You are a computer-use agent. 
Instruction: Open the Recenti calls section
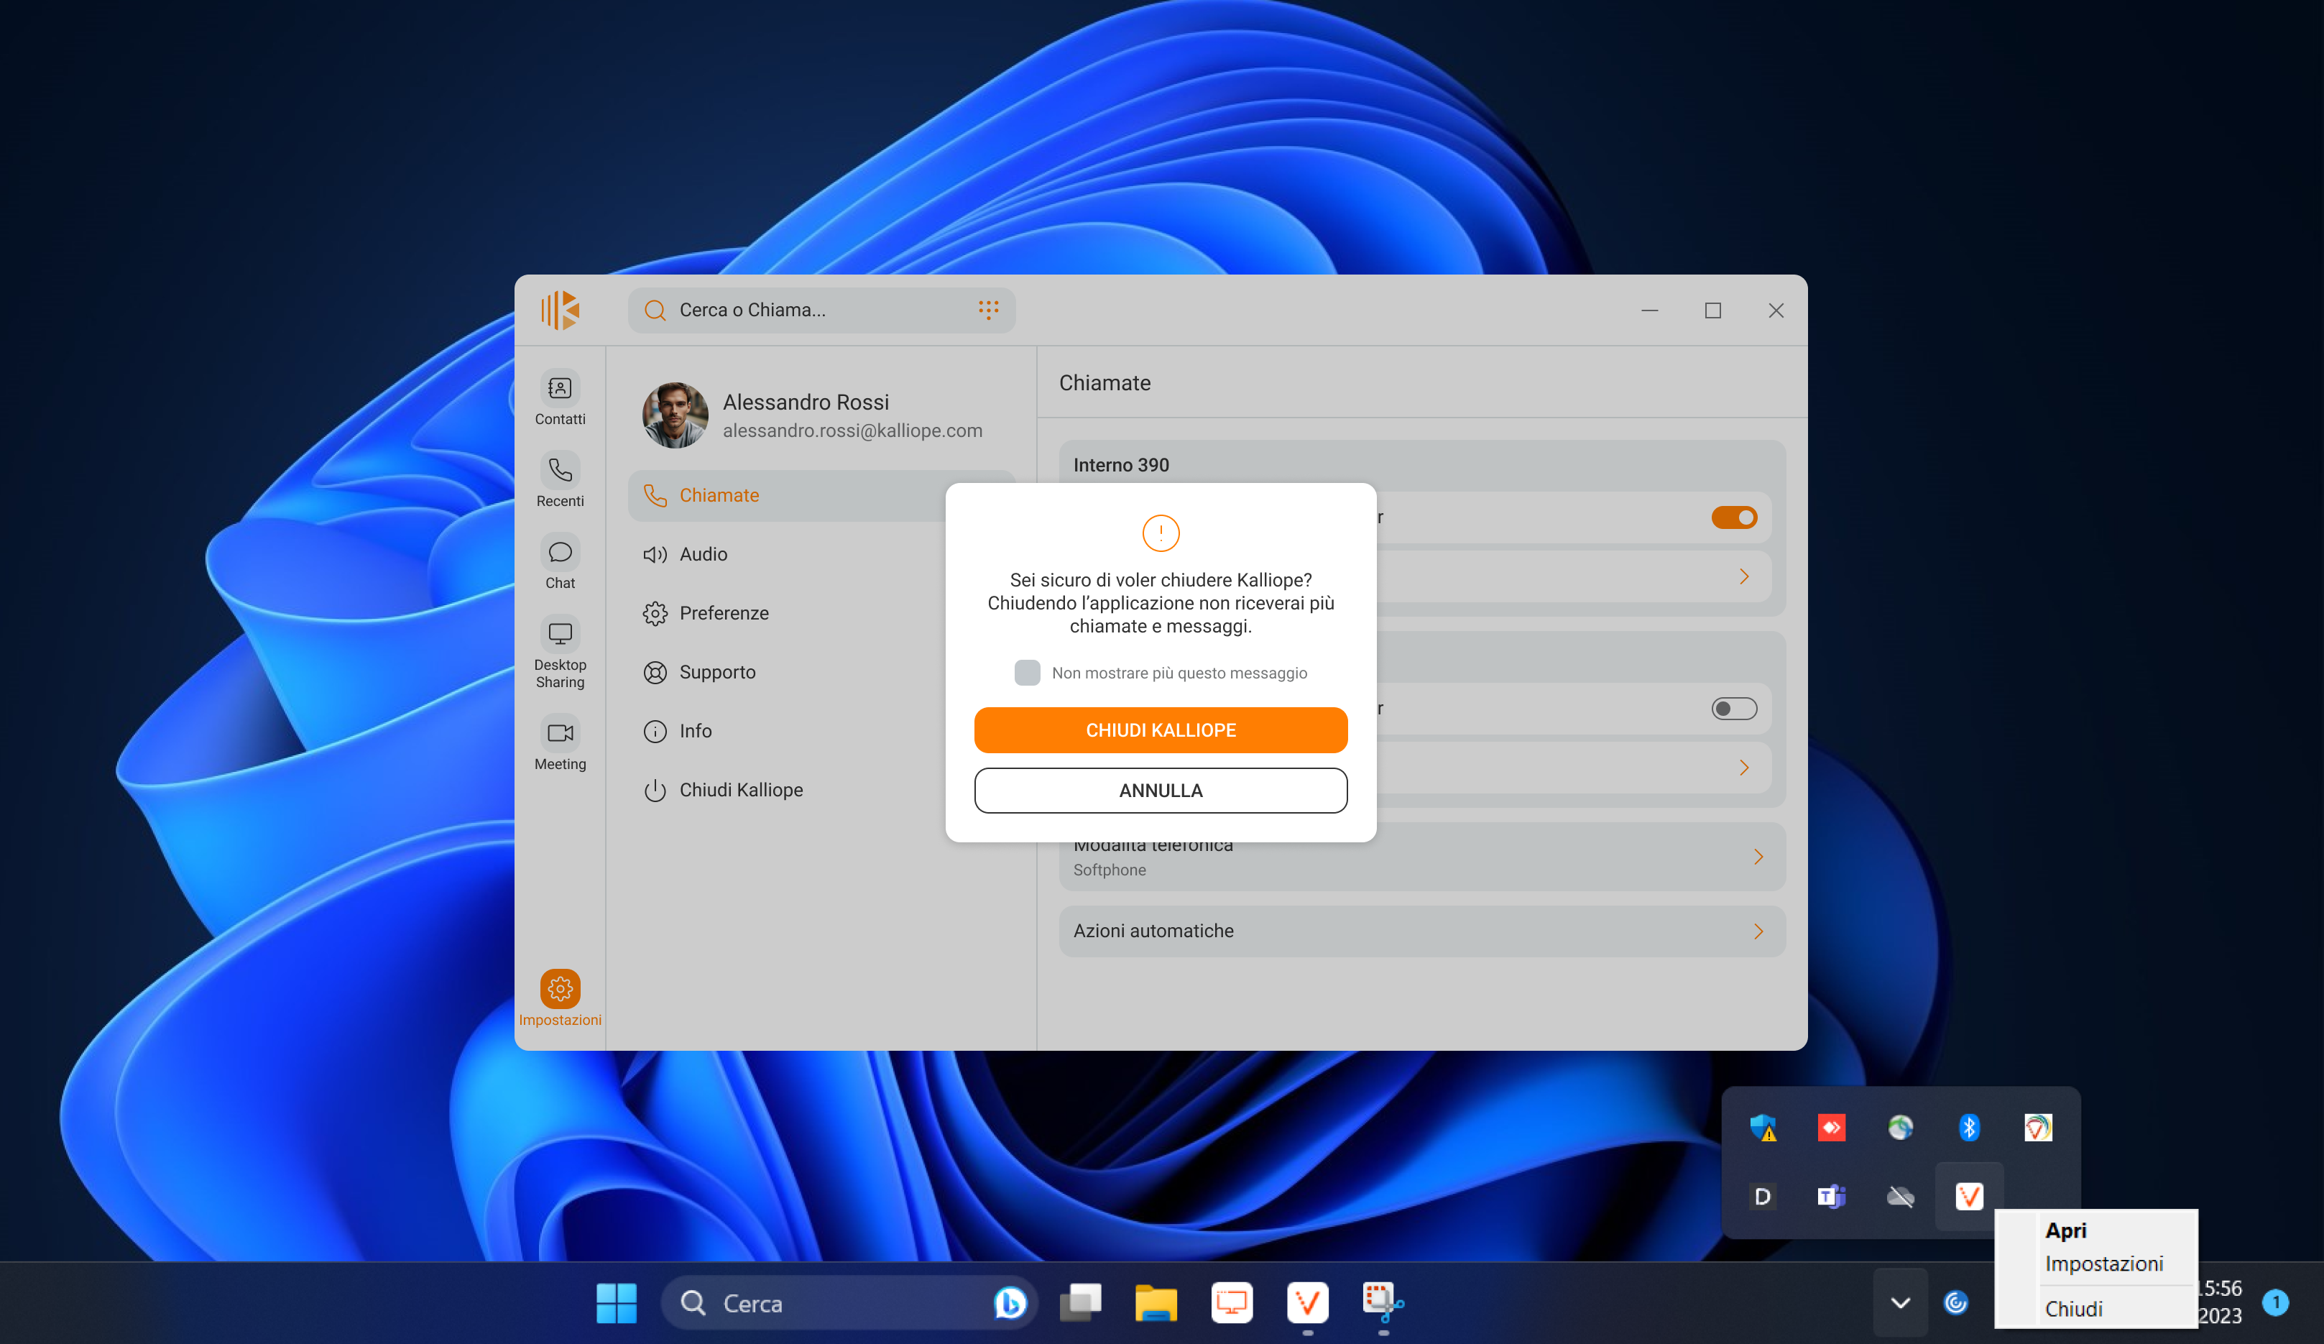click(x=560, y=481)
